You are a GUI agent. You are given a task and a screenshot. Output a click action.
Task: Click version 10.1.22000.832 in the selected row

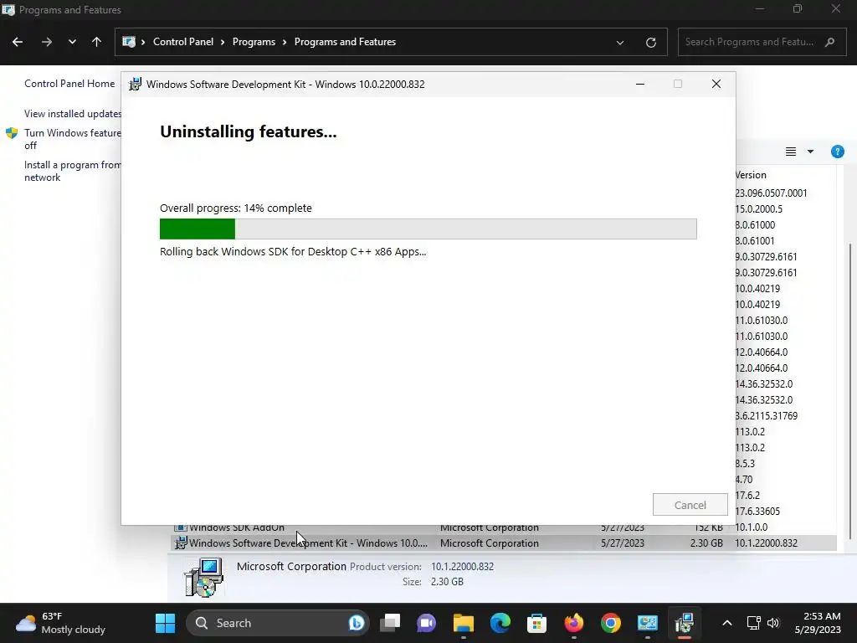766,543
